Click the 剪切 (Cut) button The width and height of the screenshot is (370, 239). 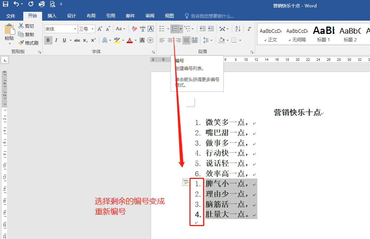click(x=26, y=26)
